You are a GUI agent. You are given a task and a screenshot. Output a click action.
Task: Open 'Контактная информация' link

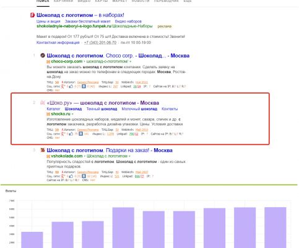58,43
